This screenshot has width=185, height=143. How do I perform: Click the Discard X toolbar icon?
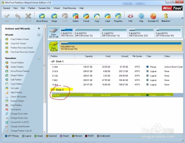click(x=28, y=18)
